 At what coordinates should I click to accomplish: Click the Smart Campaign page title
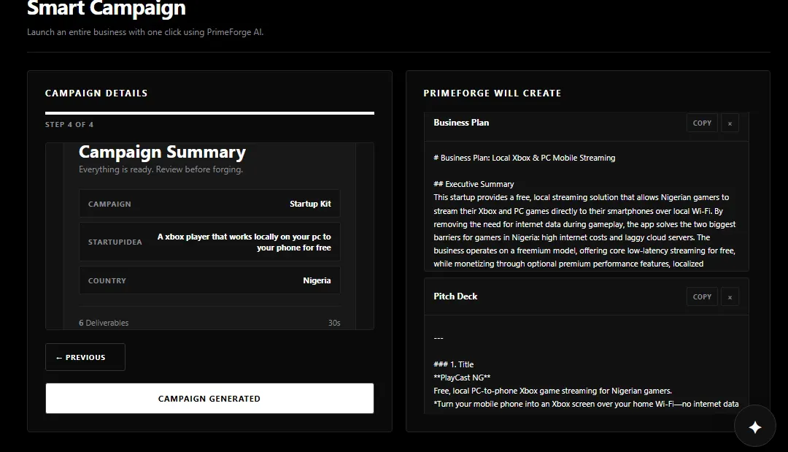pos(107,8)
